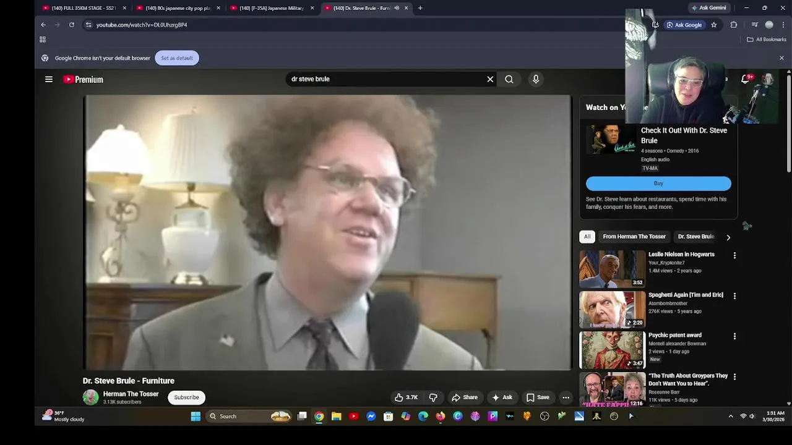This screenshot has width=792, height=445.
Task: Open Spaghetti Again thumbnail
Action: click(x=612, y=309)
